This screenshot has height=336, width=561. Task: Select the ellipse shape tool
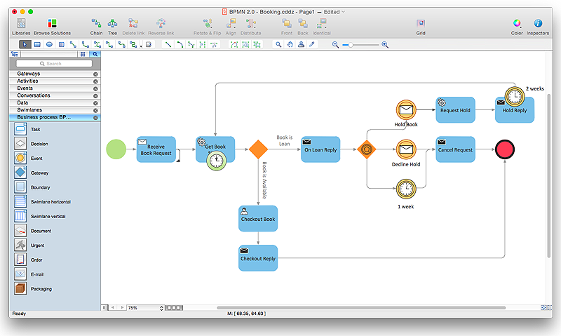[49, 45]
